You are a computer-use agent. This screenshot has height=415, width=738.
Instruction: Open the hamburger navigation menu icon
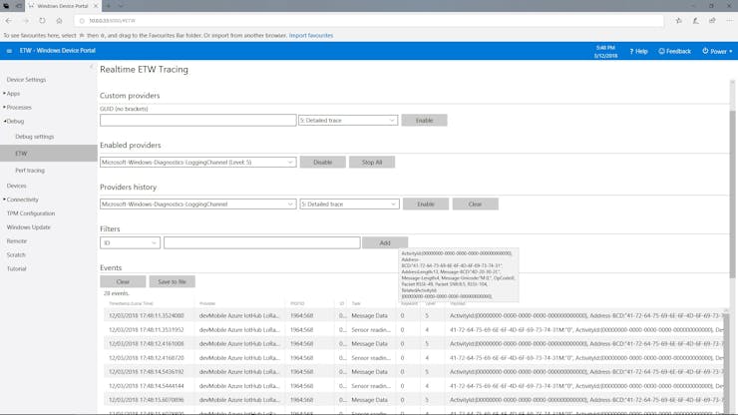click(x=9, y=51)
